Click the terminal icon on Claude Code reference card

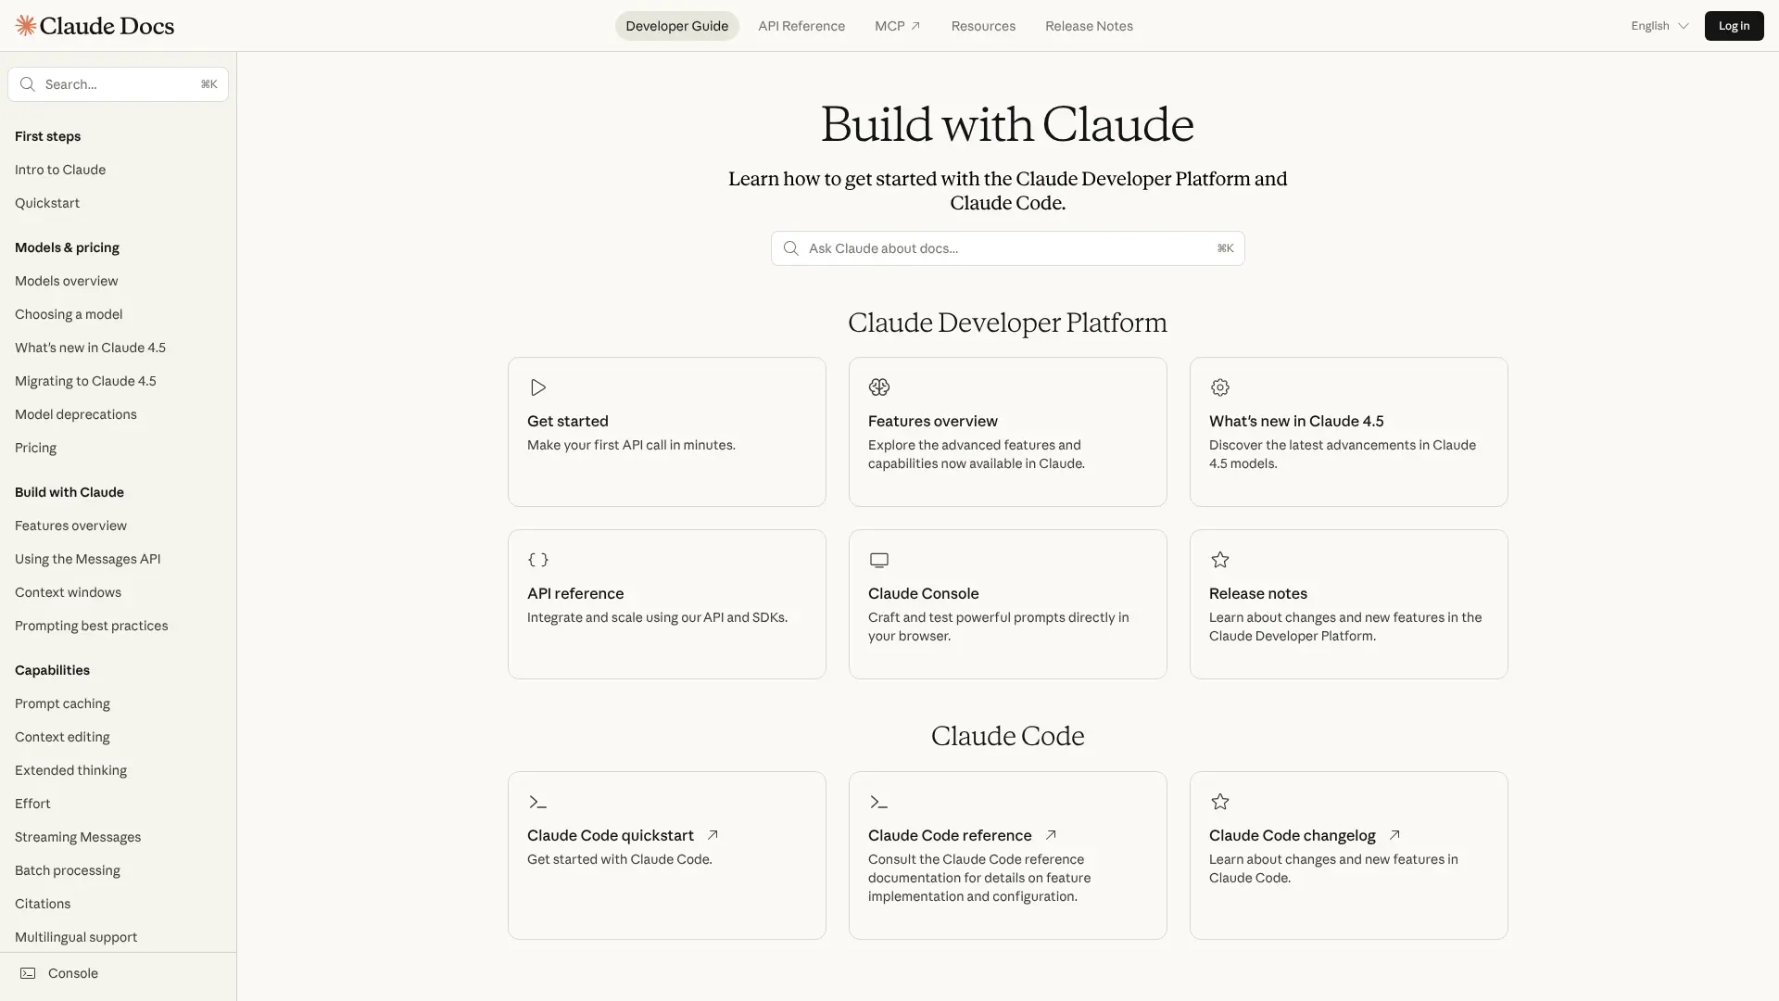coord(878,802)
